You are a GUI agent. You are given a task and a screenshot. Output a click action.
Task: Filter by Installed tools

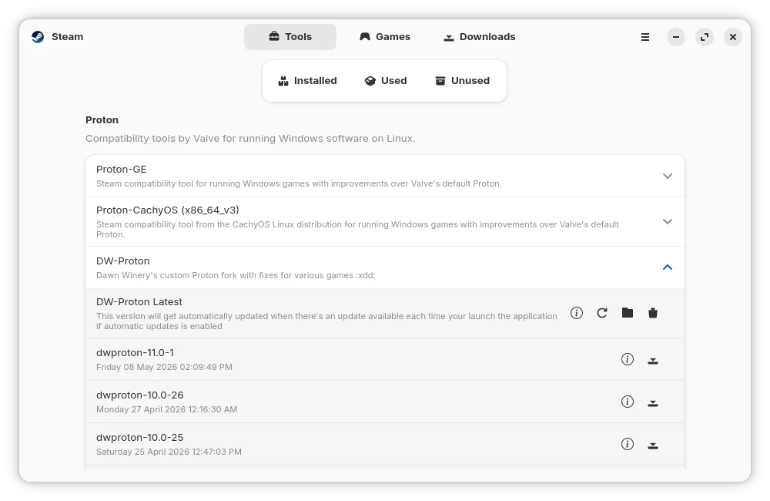coord(307,81)
